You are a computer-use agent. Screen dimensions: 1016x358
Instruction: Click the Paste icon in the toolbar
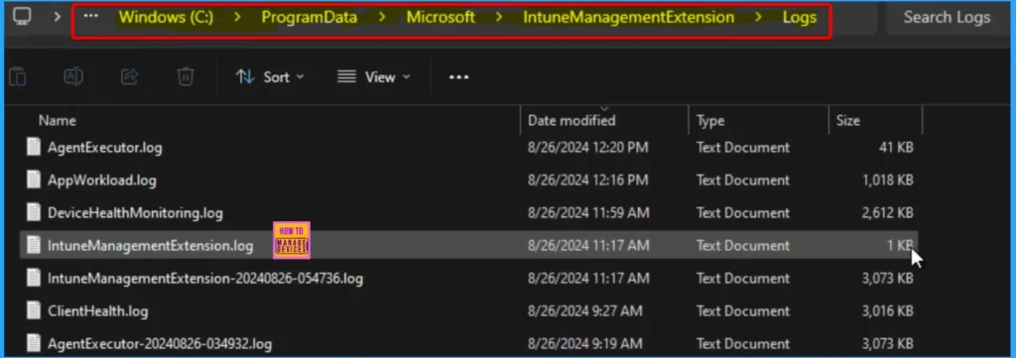click(18, 77)
